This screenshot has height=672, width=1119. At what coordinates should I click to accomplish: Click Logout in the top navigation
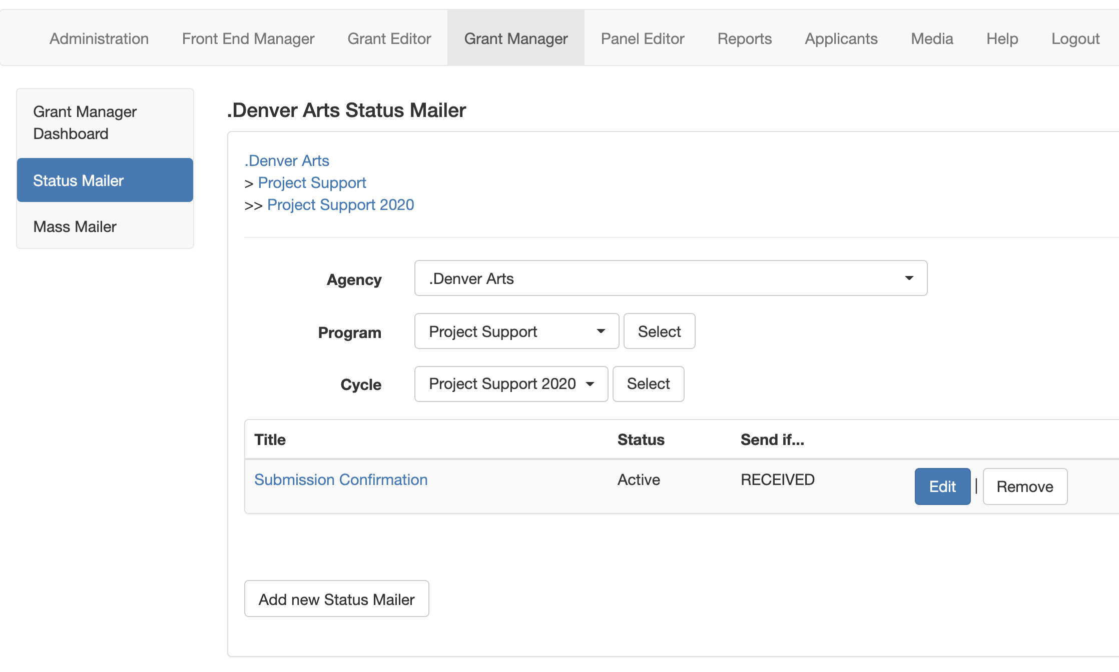[1075, 38]
